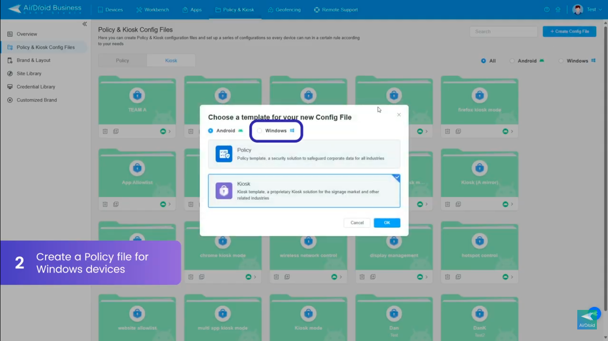608x341 pixels.
Task: Delete the wireless network control config
Action: [x=276, y=277]
